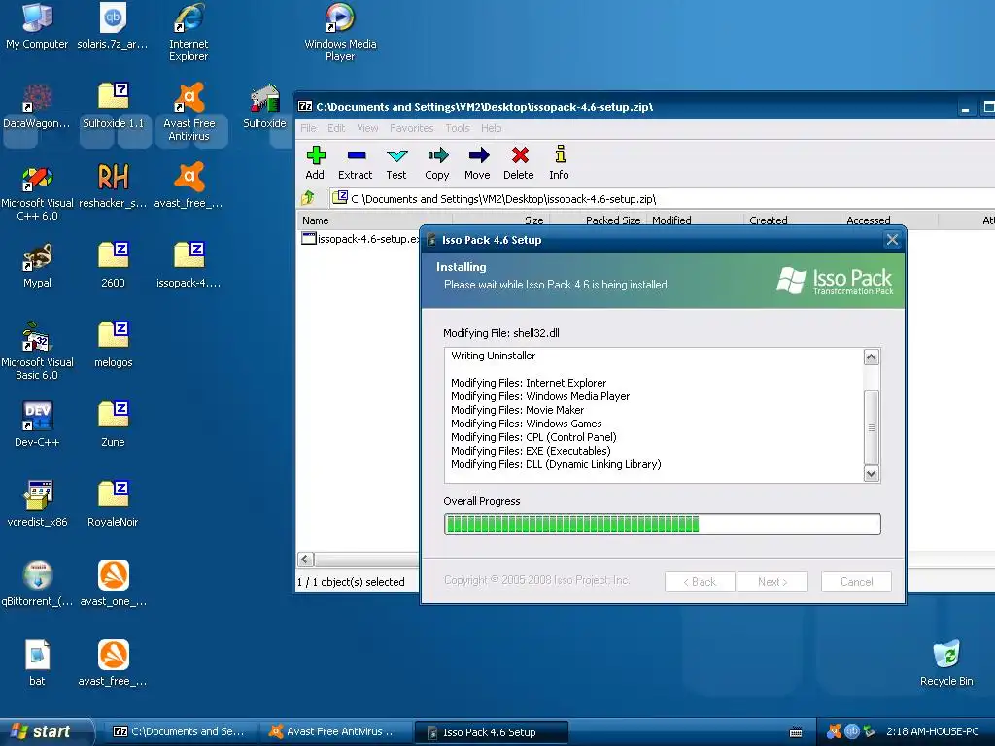The height and width of the screenshot is (746, 995).
Task: Sort by Accessed column header
Action: (889, 220)
